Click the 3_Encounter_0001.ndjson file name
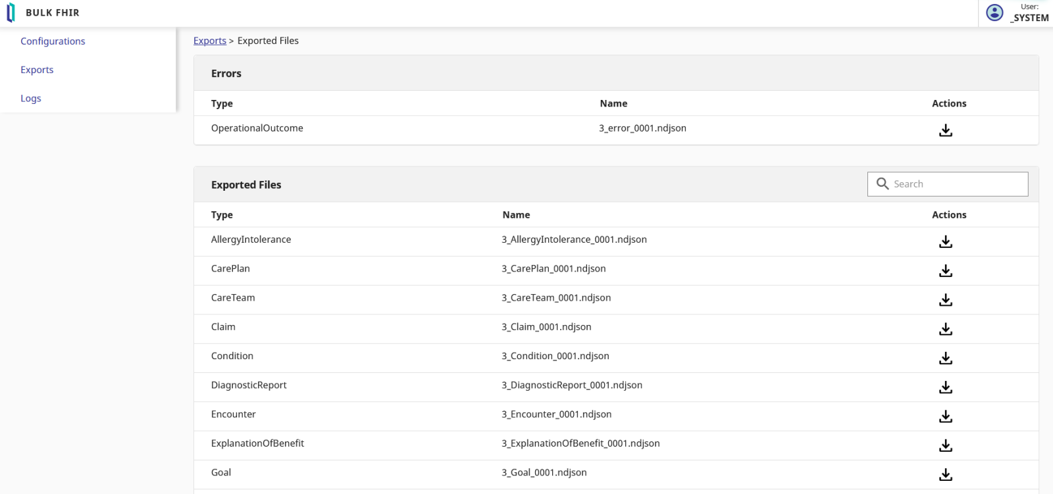 click(556, 414)
